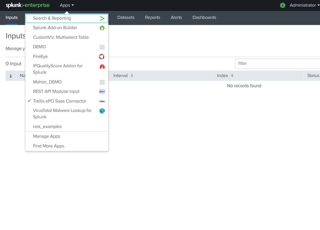Screen dimensions: 320x230
Task: Select Trellix ePO Saas Connector entry
Action: [x=67, y=101]
